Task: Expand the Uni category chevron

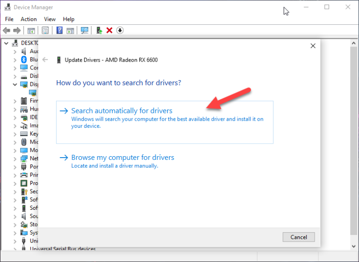Action: click(15, 241)
